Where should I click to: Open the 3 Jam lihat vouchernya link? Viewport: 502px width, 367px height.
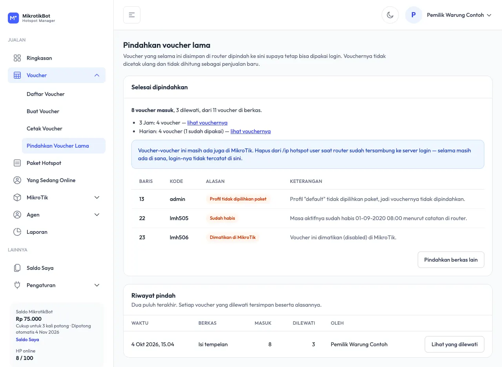(x=207, y=123)
